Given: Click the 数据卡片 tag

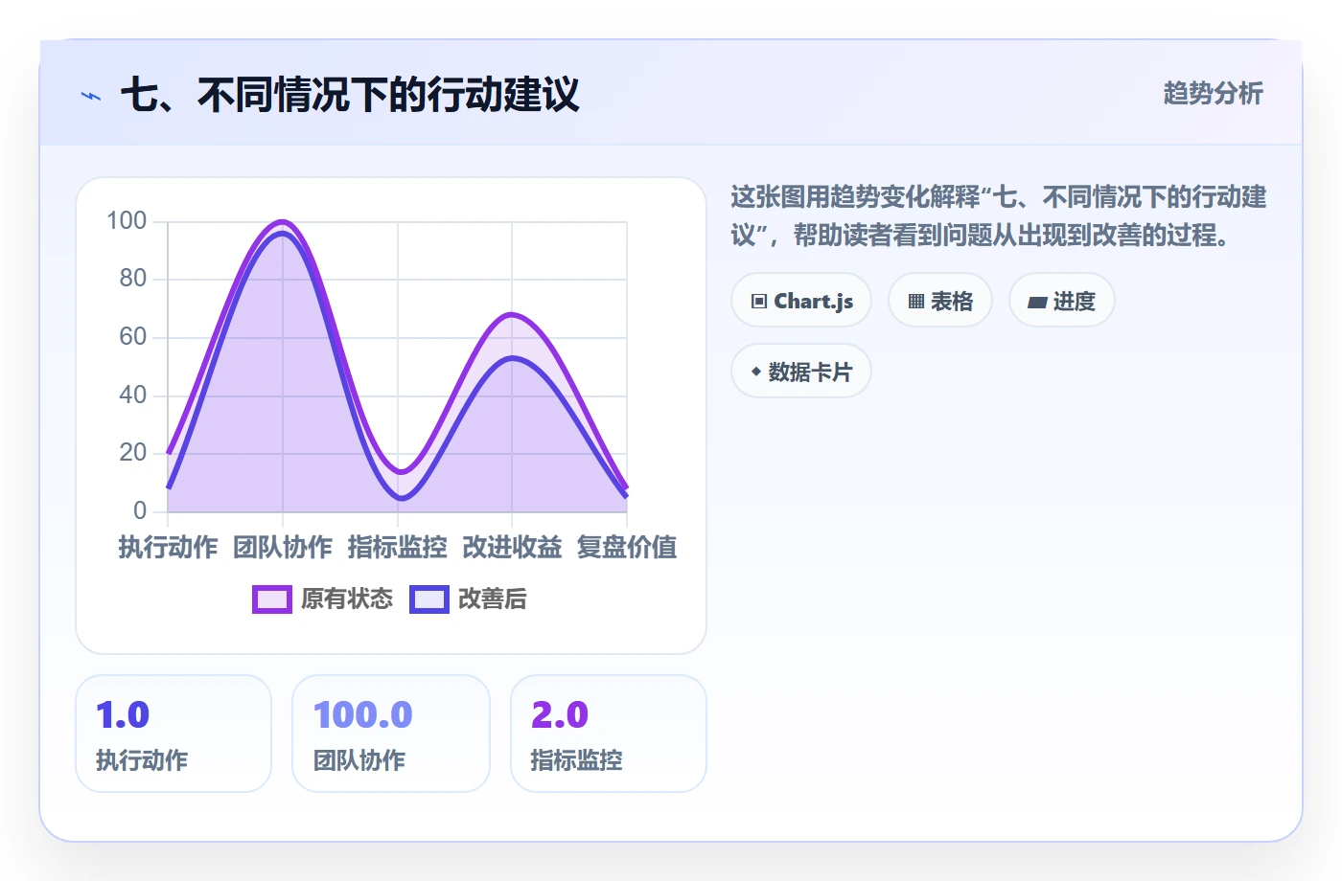Looking at the screenshot, I should point(801,372).
